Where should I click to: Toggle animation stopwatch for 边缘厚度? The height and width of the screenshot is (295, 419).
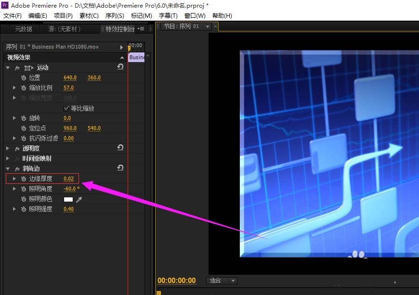click(24, 179)
